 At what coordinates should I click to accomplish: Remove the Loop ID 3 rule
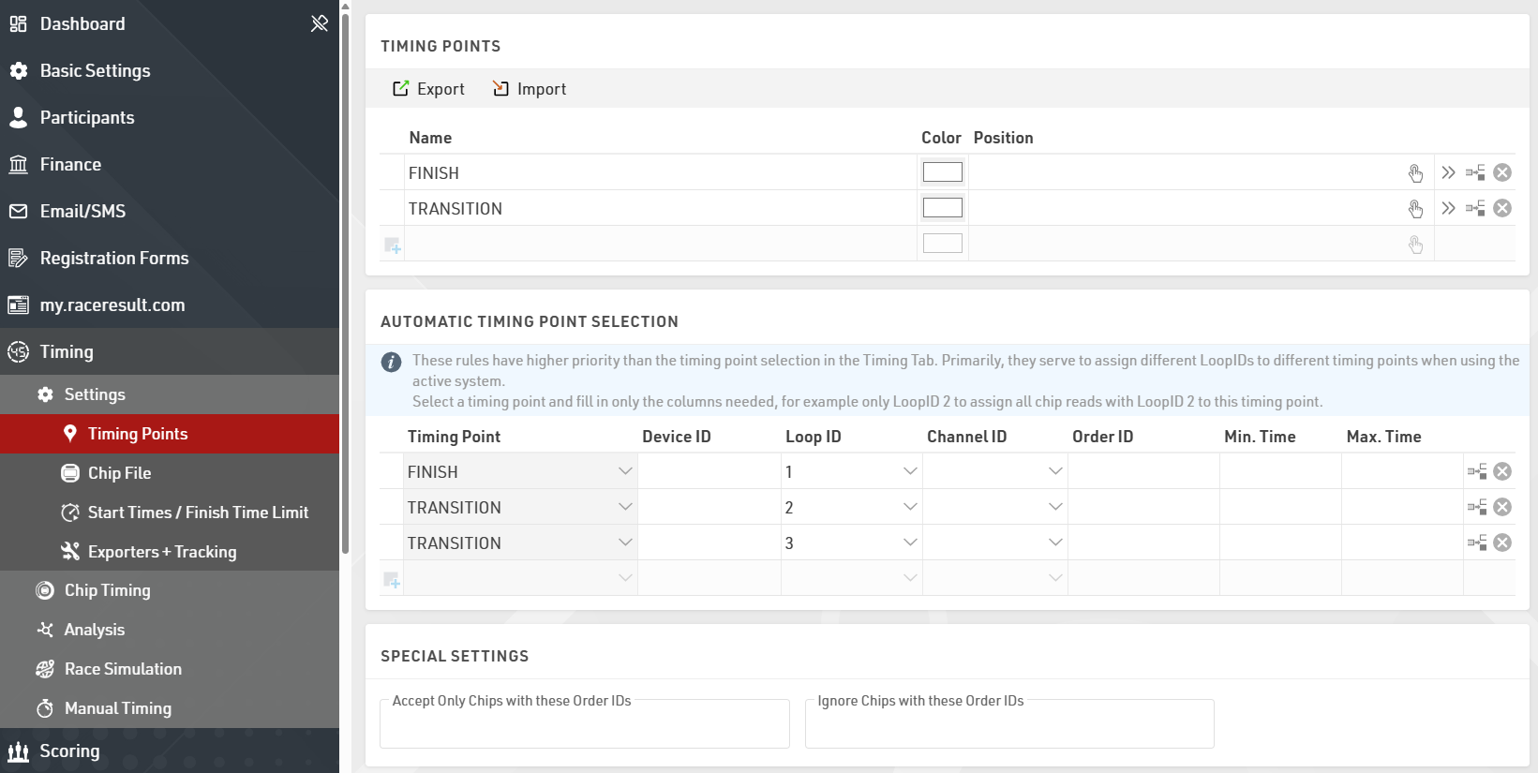pos(1502,543)
